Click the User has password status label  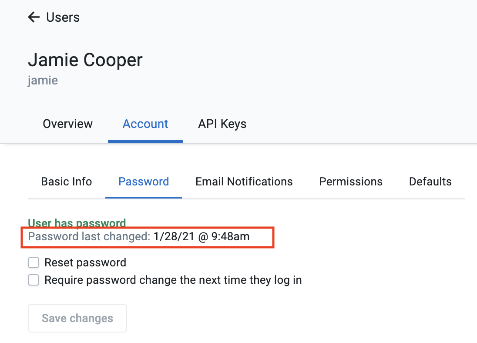pyautogui.click(x=77, y=222)
